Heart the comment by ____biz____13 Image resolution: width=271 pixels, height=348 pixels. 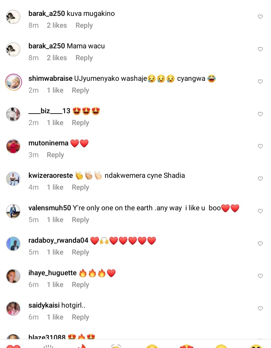(x=260, y=114)
